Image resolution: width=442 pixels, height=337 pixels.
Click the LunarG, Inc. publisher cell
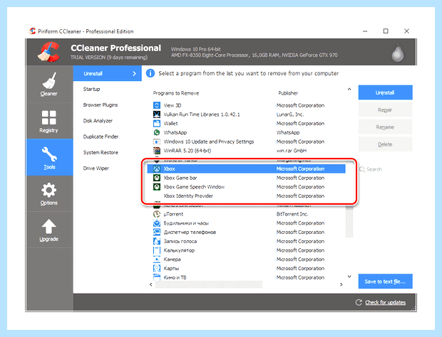[290, 114]
